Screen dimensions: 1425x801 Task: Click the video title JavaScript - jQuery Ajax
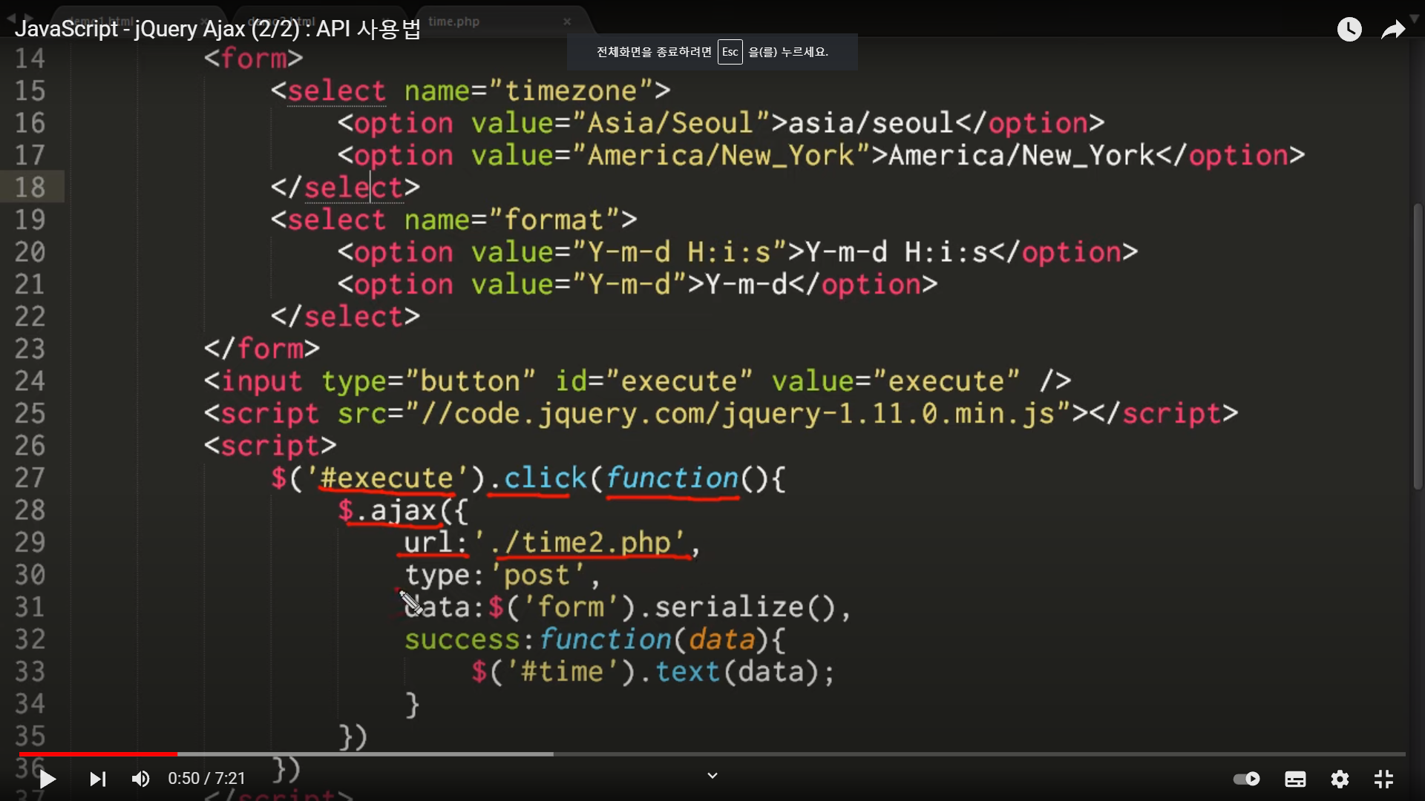click(217, 28)
